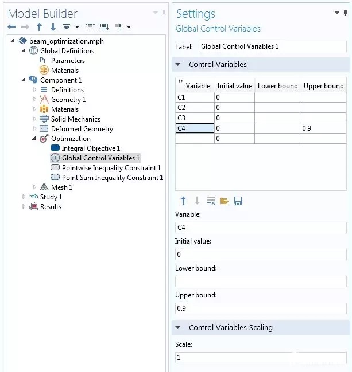Select the C3 variable cell

coord(195,118)
